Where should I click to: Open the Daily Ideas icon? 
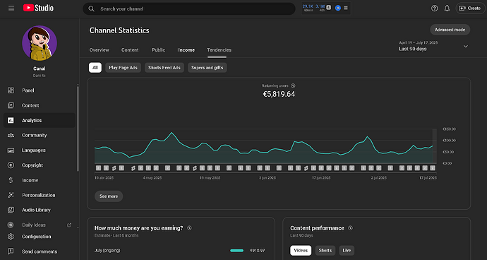(11, 225)
